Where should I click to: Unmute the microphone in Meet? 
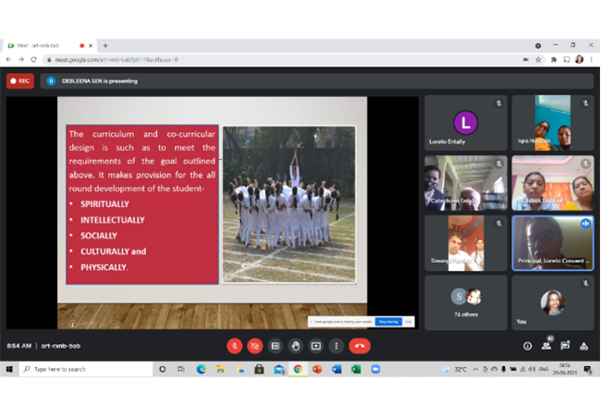pos(235,346)
